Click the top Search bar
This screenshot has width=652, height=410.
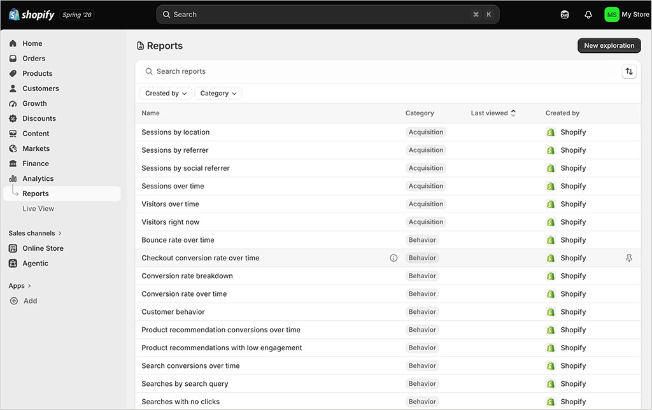tap(328, 15)
